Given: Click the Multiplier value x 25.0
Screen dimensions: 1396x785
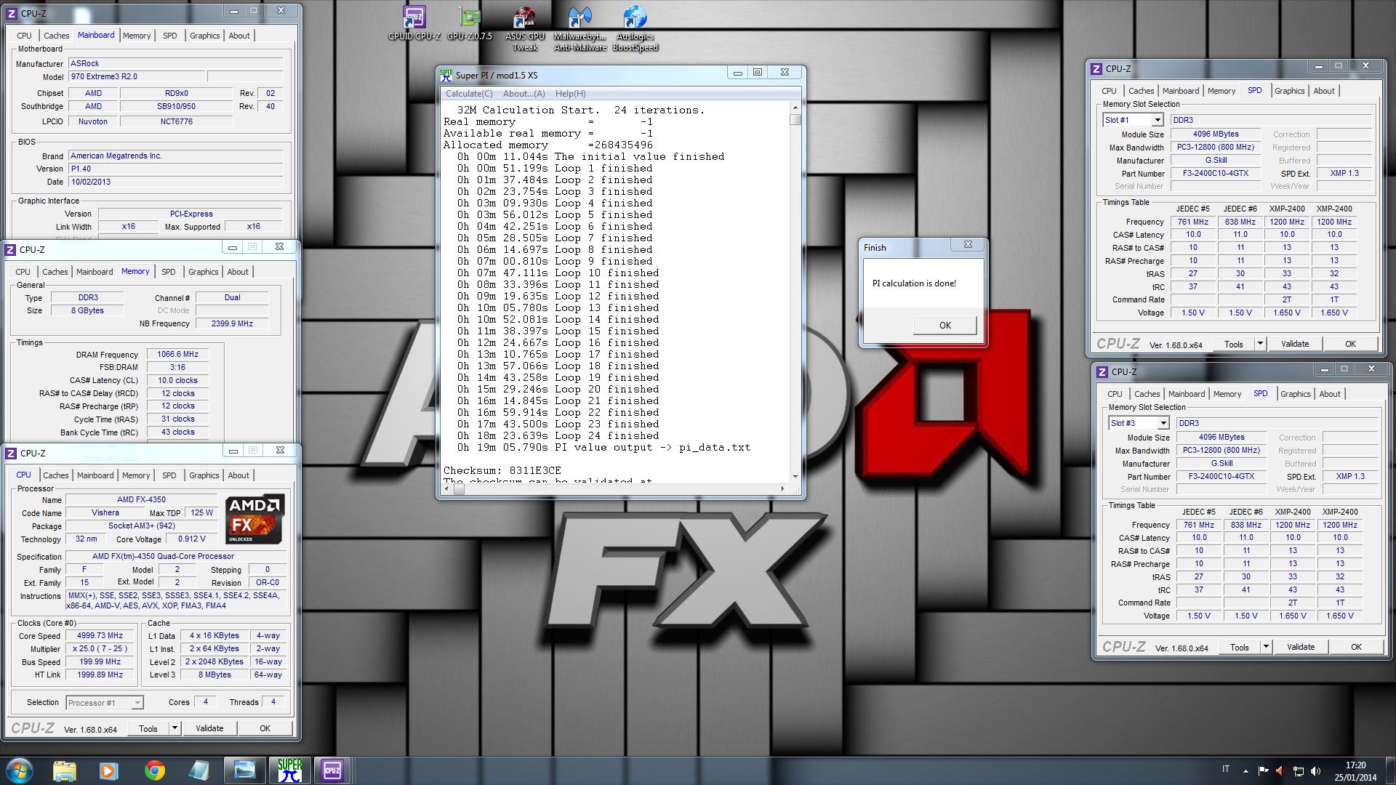Looking at the screenshot, I should click(100, 648).
